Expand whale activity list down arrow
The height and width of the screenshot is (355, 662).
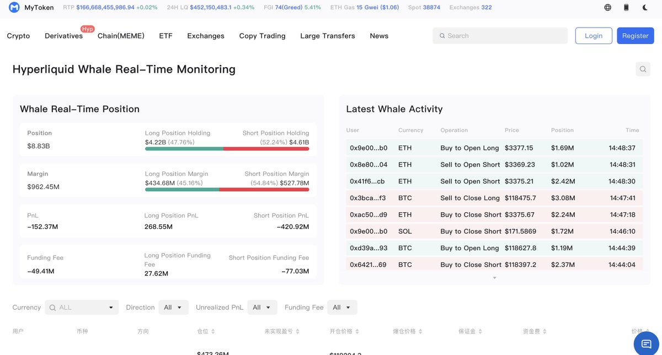tap(494, 278)
